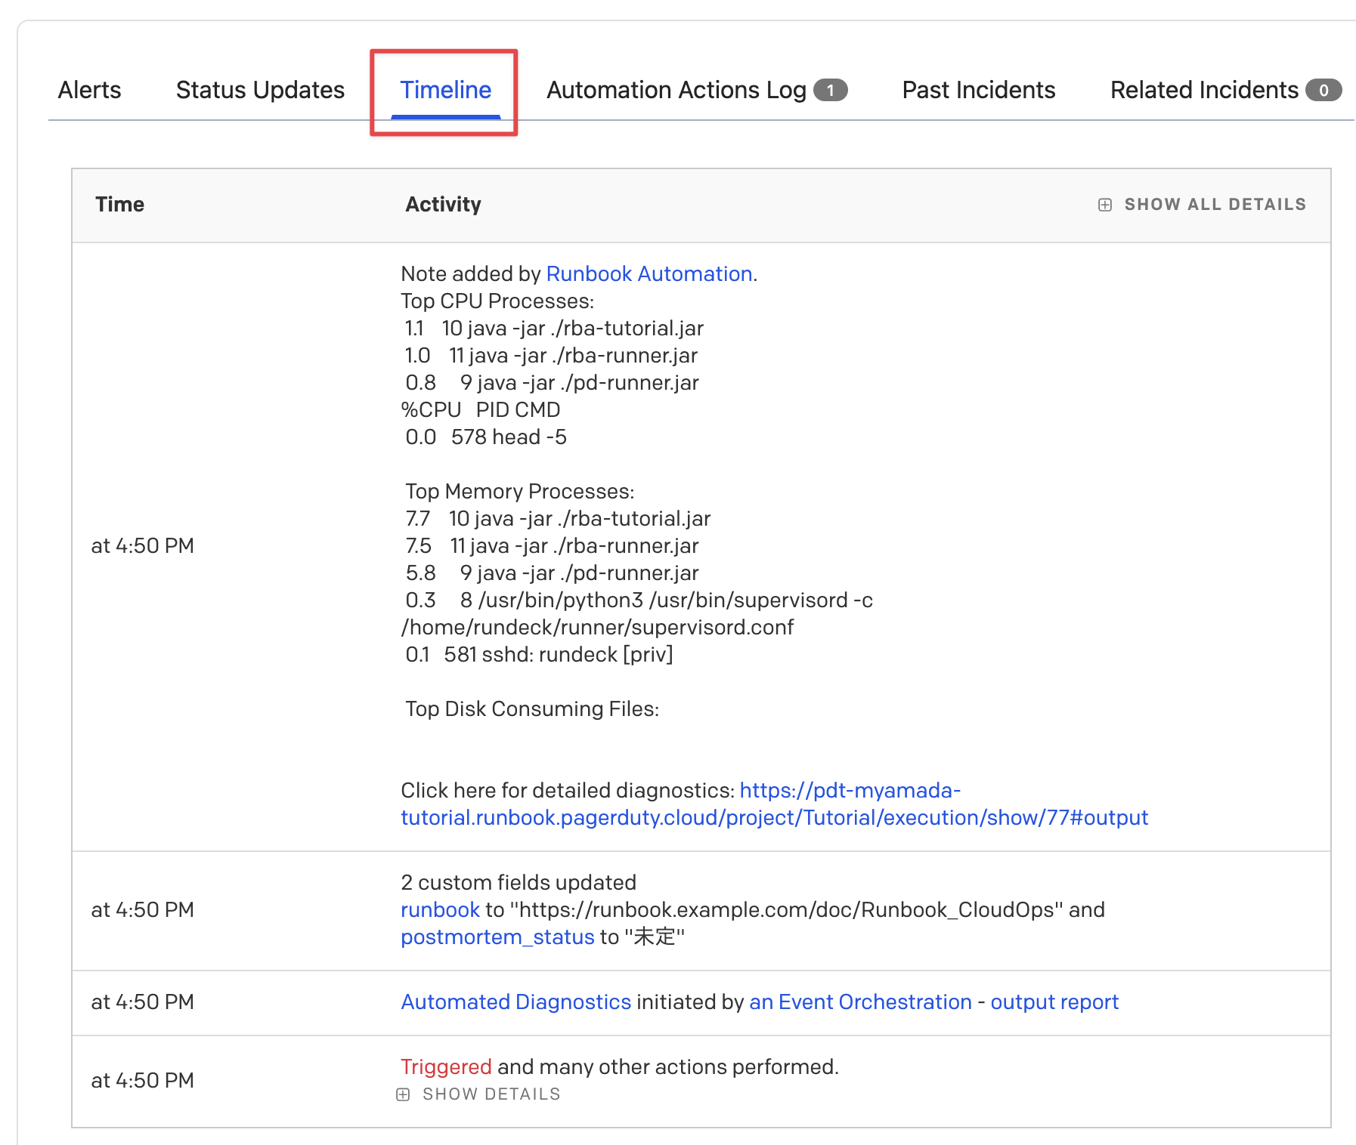Open the Automated Diagnostics link
Viewport: 1356px width, 1145px height.
click(x=515, y=1001)
